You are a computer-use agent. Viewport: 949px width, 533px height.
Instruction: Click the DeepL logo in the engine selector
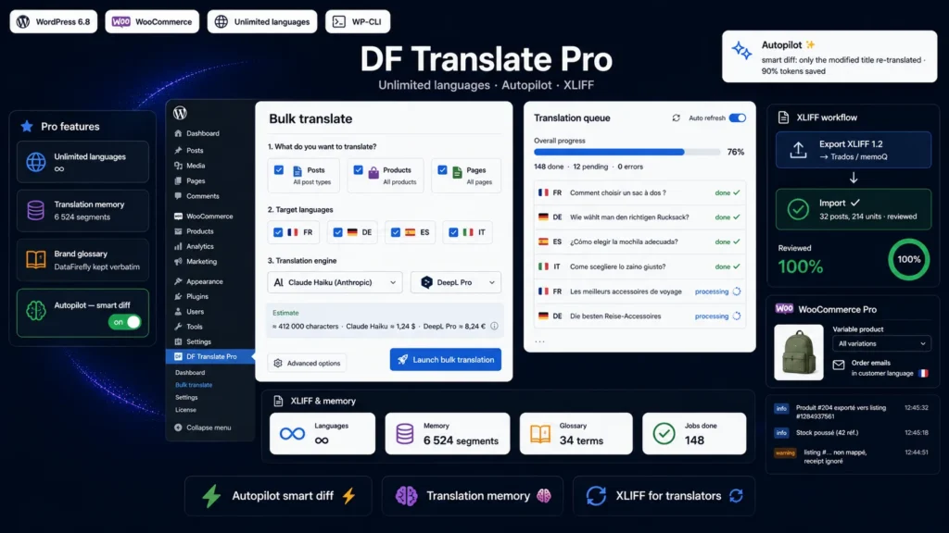click(x=426, y=282)
